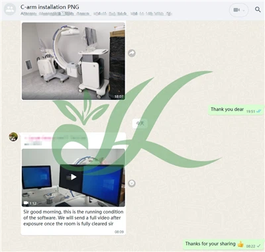Click the 08:09 timestamp on the video message
This screenshot has width=265, height=252.
click(119, 231)
